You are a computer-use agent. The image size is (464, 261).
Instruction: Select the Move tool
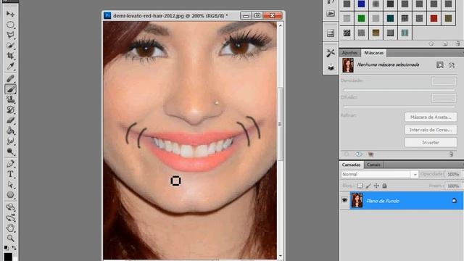[10, 14]
